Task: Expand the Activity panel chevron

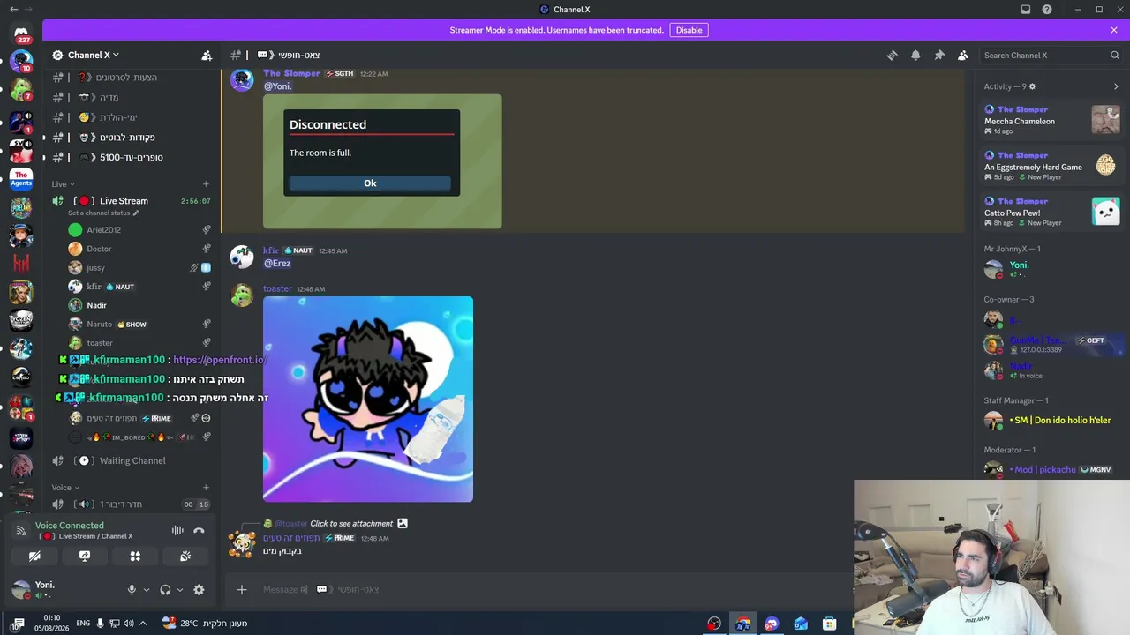Action: tap(1116, 86)
